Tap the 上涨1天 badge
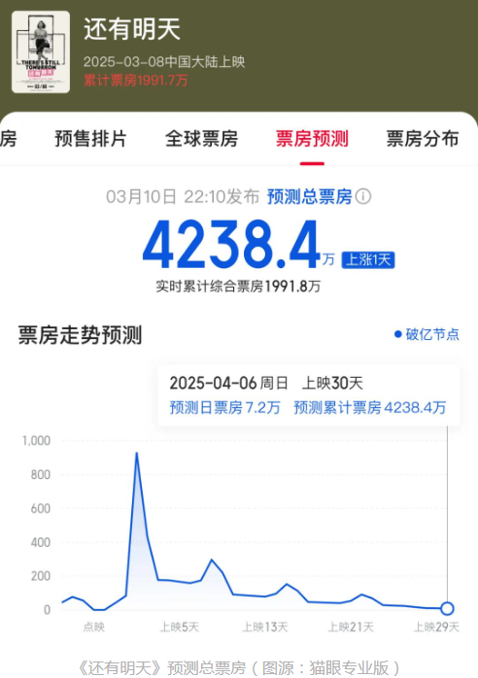Viewport: 478px width, 678px height. point(368,260)
